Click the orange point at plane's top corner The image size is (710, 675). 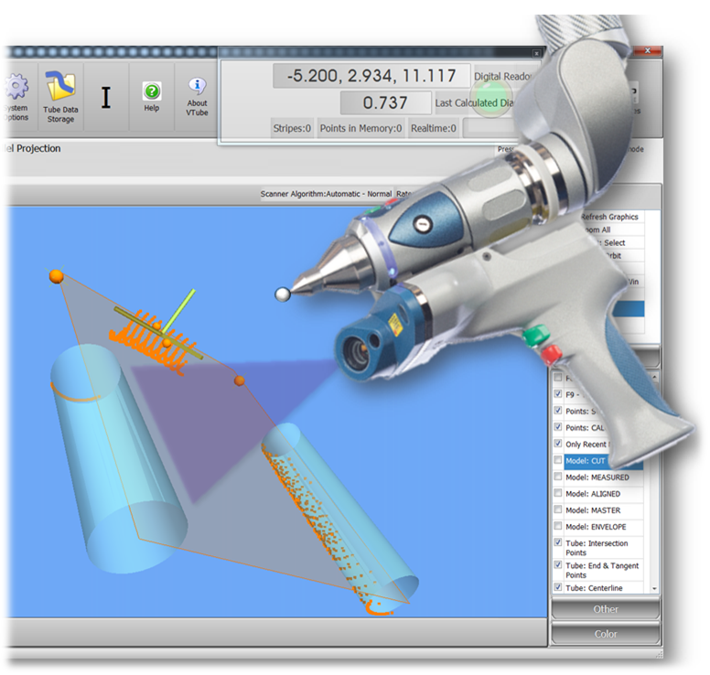[x=56, y=275]
